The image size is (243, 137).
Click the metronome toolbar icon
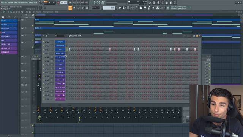(x=70, y=3)
